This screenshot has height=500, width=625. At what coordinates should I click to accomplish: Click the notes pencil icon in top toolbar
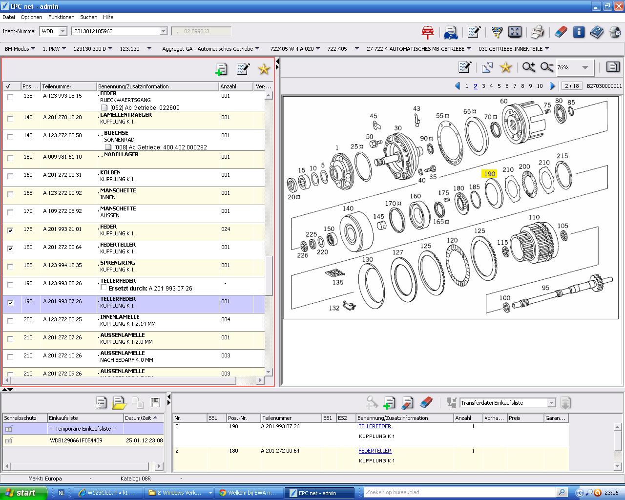click(474, 32)
